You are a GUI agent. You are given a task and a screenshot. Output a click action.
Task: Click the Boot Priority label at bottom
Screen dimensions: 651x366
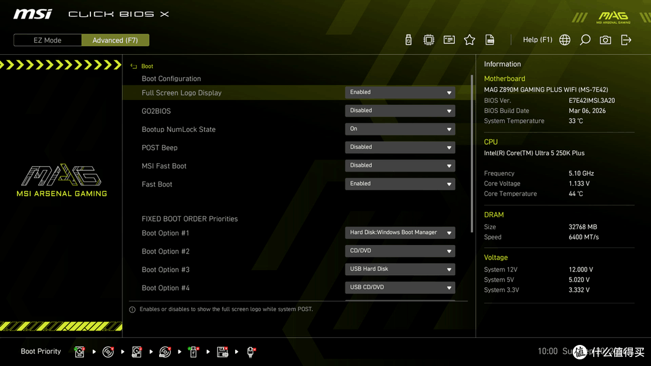pyautogui.click(x=41, y=351)
